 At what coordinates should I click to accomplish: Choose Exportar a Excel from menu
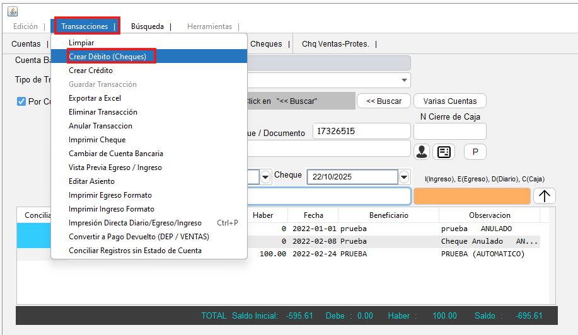coord(95,98)
